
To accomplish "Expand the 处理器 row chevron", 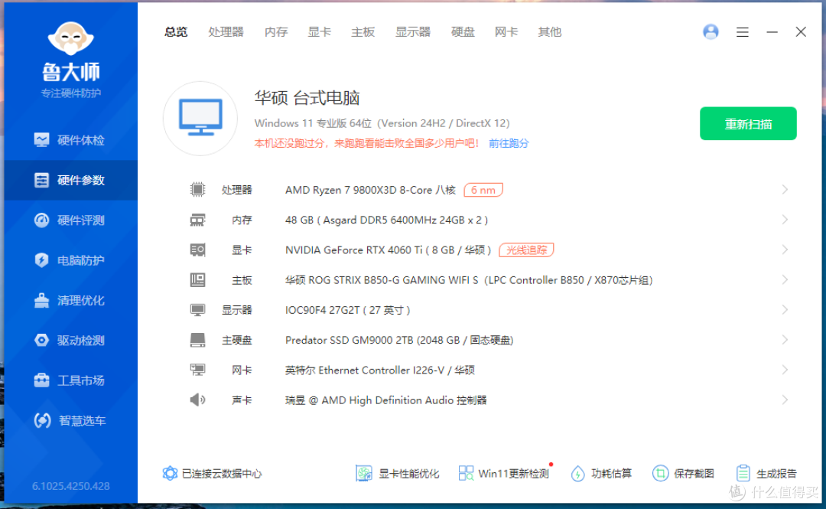I will pyautogui.click(x=785, y=189).
